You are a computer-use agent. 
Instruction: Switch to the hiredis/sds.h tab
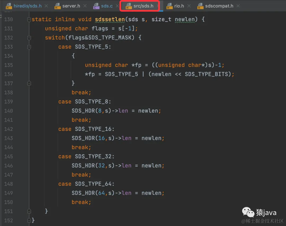[x=28, y=6]
